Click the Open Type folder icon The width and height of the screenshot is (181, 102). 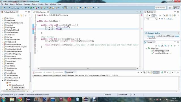50,8
